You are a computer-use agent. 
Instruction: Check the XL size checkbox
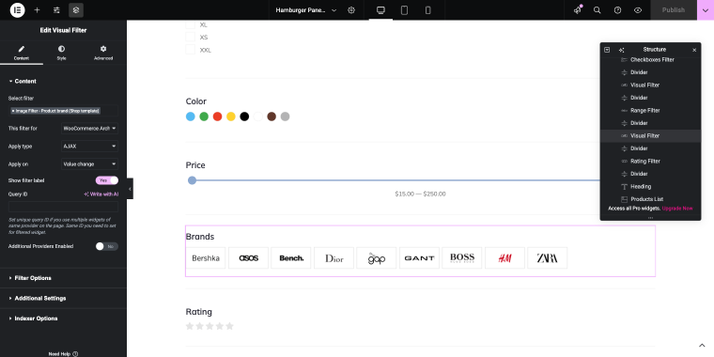pyautogui.click(x=191, y=24)
